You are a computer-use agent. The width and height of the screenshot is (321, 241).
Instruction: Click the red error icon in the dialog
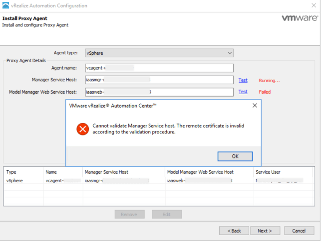pos(83,129)
